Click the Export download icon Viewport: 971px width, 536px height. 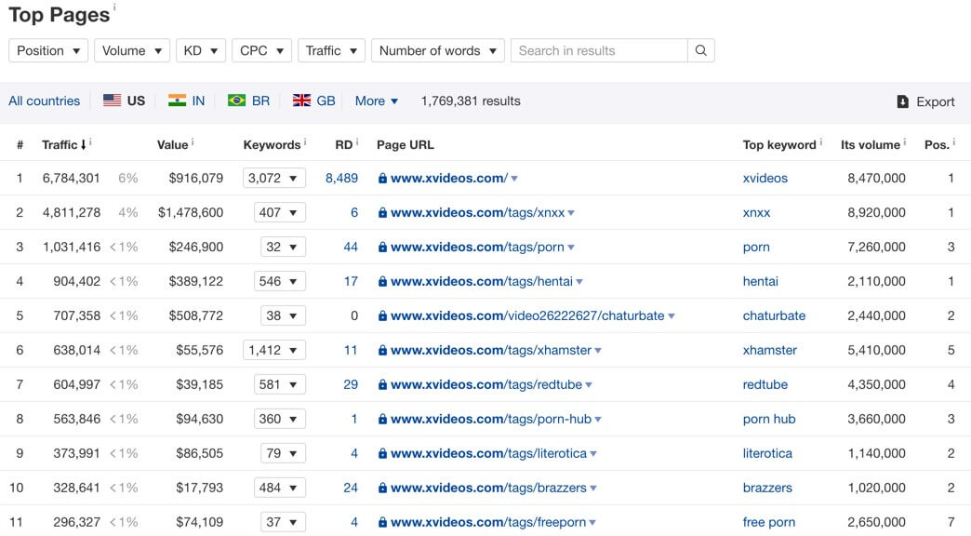(903, 101)
